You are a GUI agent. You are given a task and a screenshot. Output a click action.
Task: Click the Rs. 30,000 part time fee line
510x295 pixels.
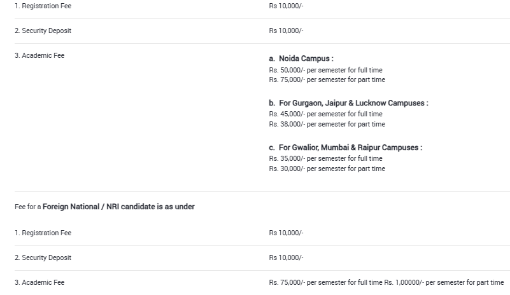pyautogui.click(x=327, y=168)
